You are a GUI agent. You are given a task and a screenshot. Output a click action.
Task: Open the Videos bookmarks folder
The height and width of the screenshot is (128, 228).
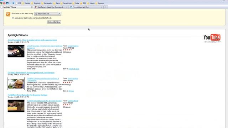point(91,3)
